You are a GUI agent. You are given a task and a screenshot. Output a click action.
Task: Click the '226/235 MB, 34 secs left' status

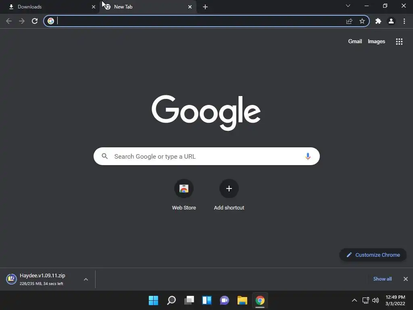42,284
